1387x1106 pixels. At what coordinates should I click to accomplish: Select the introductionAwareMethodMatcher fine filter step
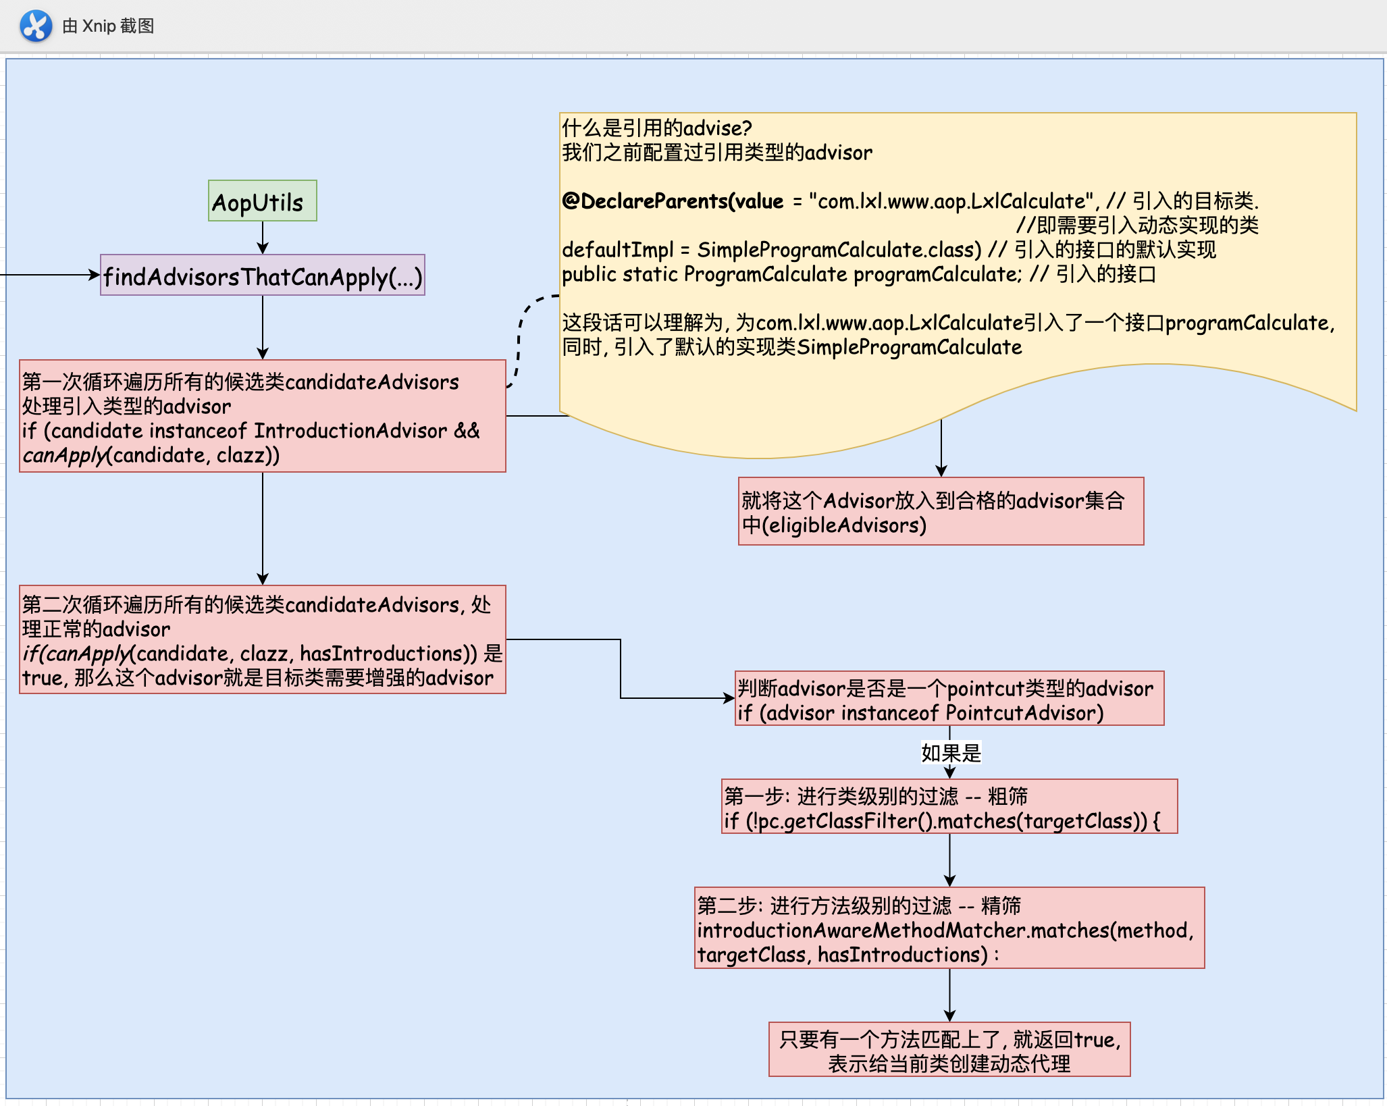pos(949,928)
